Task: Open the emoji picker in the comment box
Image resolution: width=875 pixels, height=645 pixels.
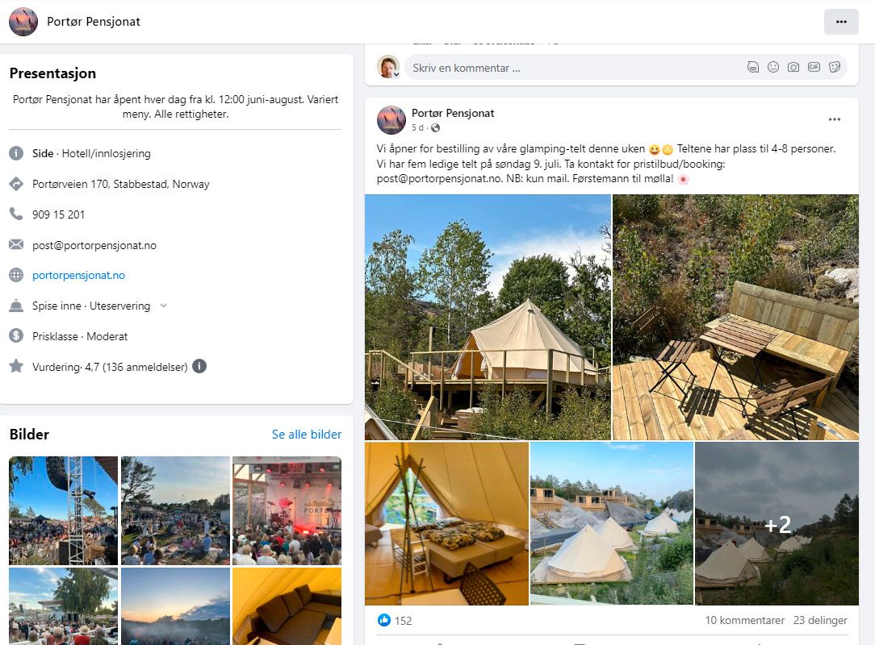Action: click(773, 67)
